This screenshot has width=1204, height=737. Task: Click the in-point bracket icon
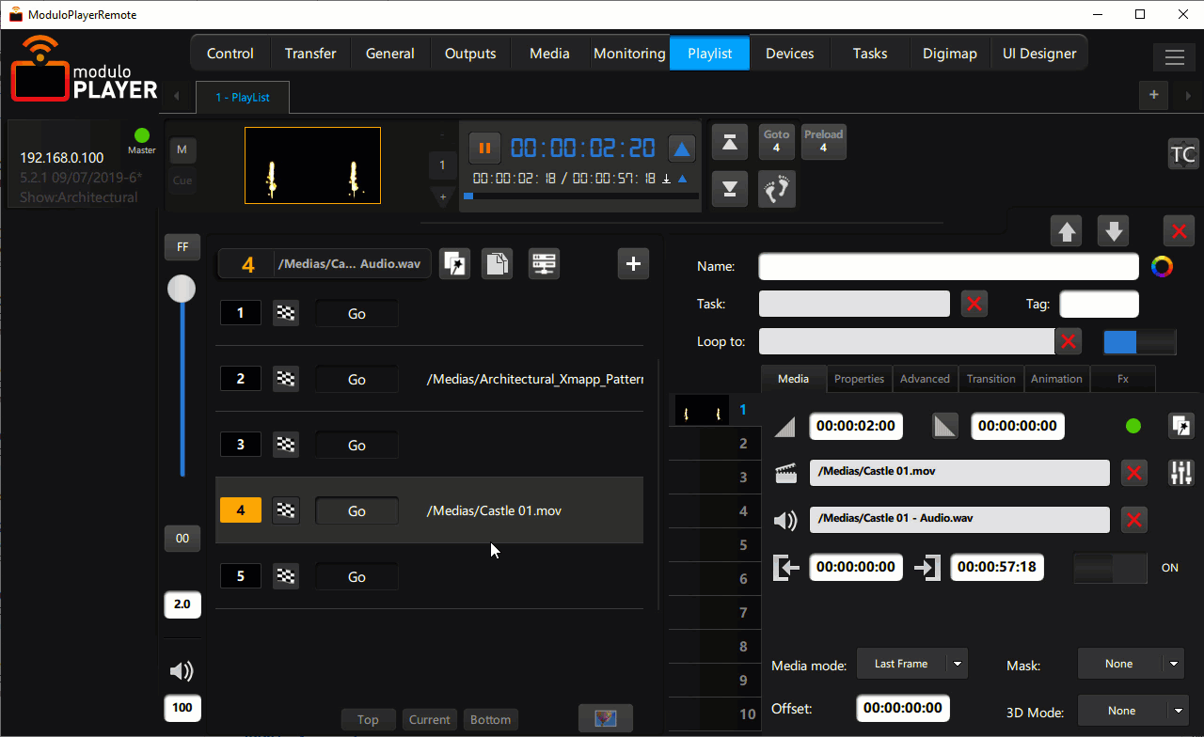coord(785,568)
